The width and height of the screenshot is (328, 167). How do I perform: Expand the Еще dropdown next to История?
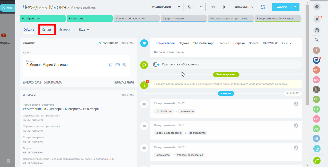tap(84, 30)
